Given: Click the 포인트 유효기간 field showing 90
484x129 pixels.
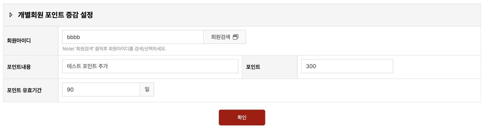Looking at the screenshot, I should click(x=101, y=90).
